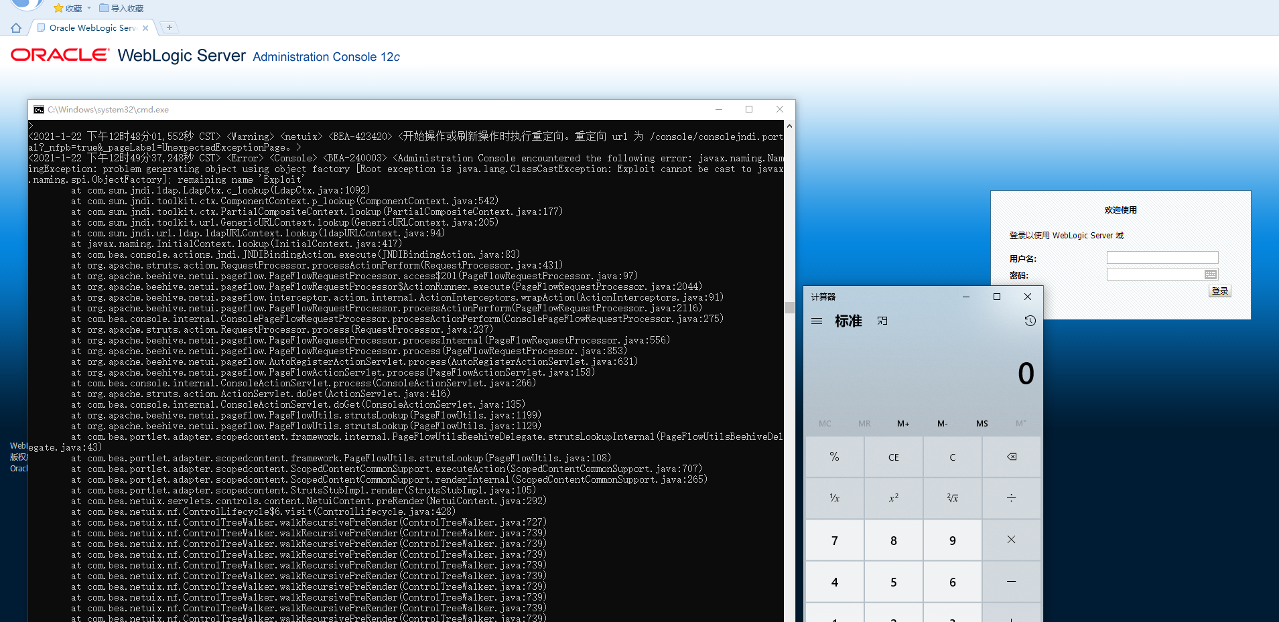
Task: Click the browser home icon
Action: 16,28
